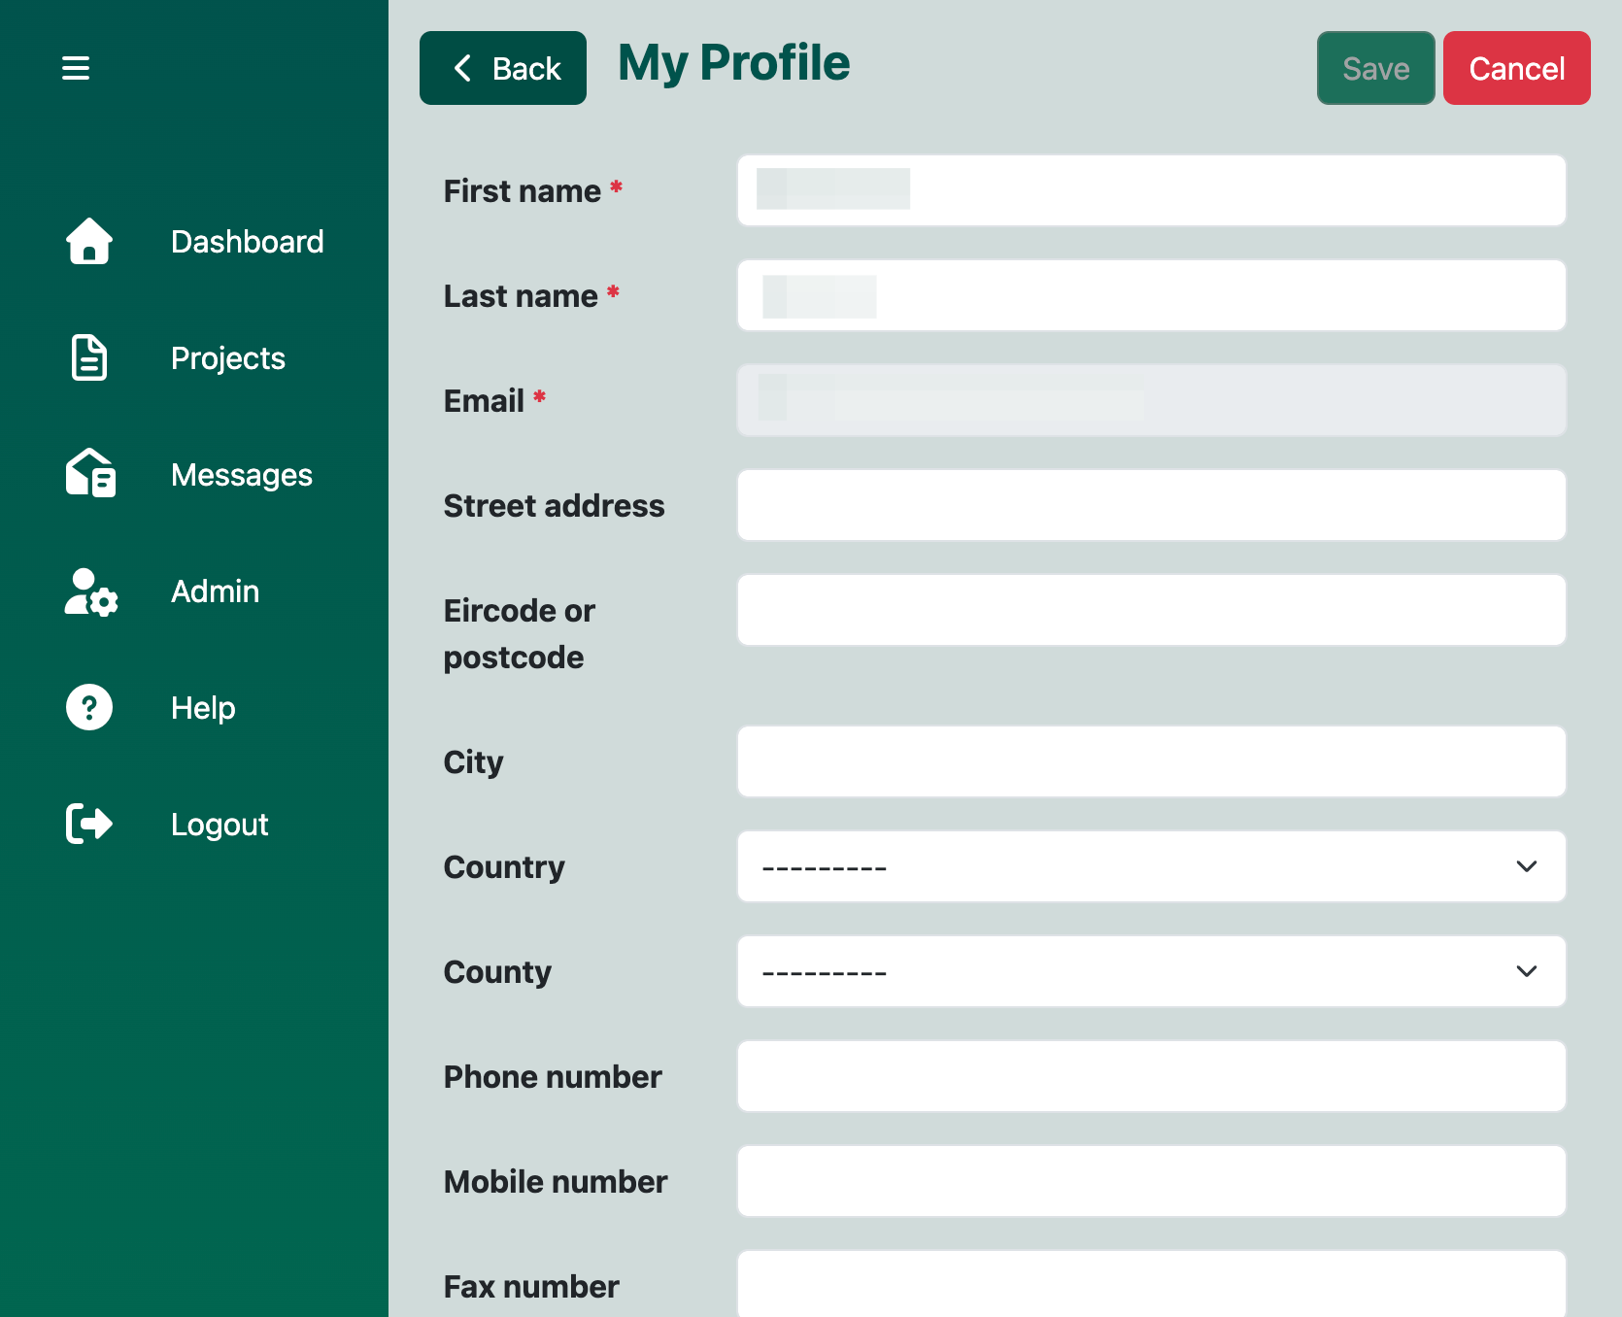Click the disabled Email field
This screenshot has width=1622, height=1317.
[x=1152, y=400]
